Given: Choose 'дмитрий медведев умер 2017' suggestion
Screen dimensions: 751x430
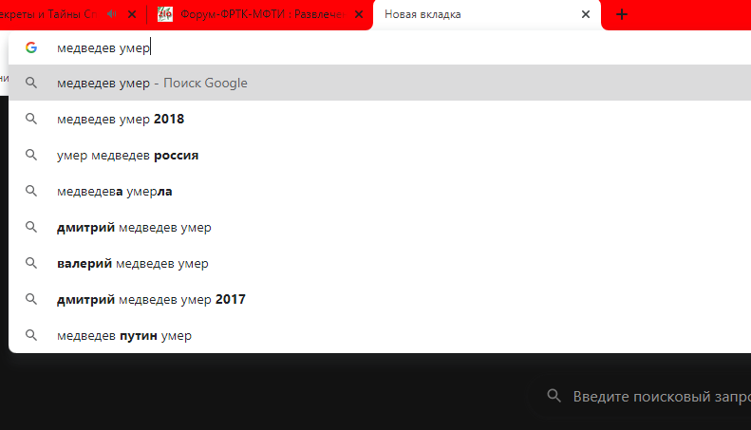Looking at the screenshot, I should (151, 299).
